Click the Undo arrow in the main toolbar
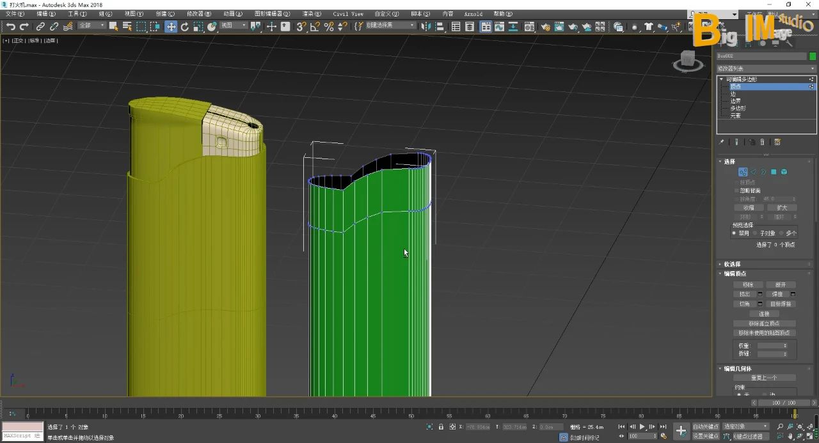This screenshot has width=819, height=443. (11, 26)
